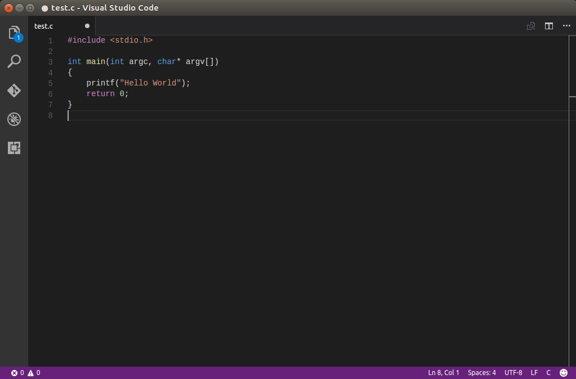Change file encoding via UTF-8
576x379 pixels.
click(513, 373)
